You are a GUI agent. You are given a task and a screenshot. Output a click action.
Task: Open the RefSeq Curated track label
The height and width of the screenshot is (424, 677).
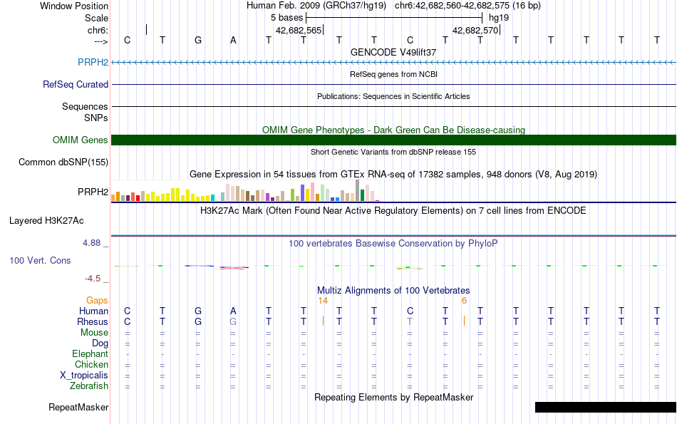pyautogui.click(x=75, y=84)
